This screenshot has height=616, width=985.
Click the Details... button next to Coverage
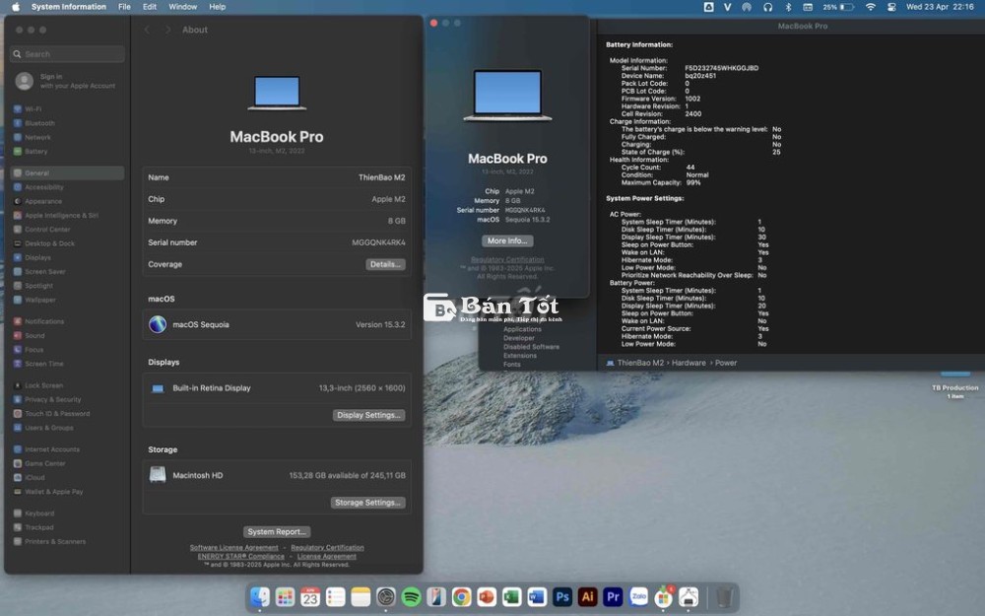coord(386,264)
